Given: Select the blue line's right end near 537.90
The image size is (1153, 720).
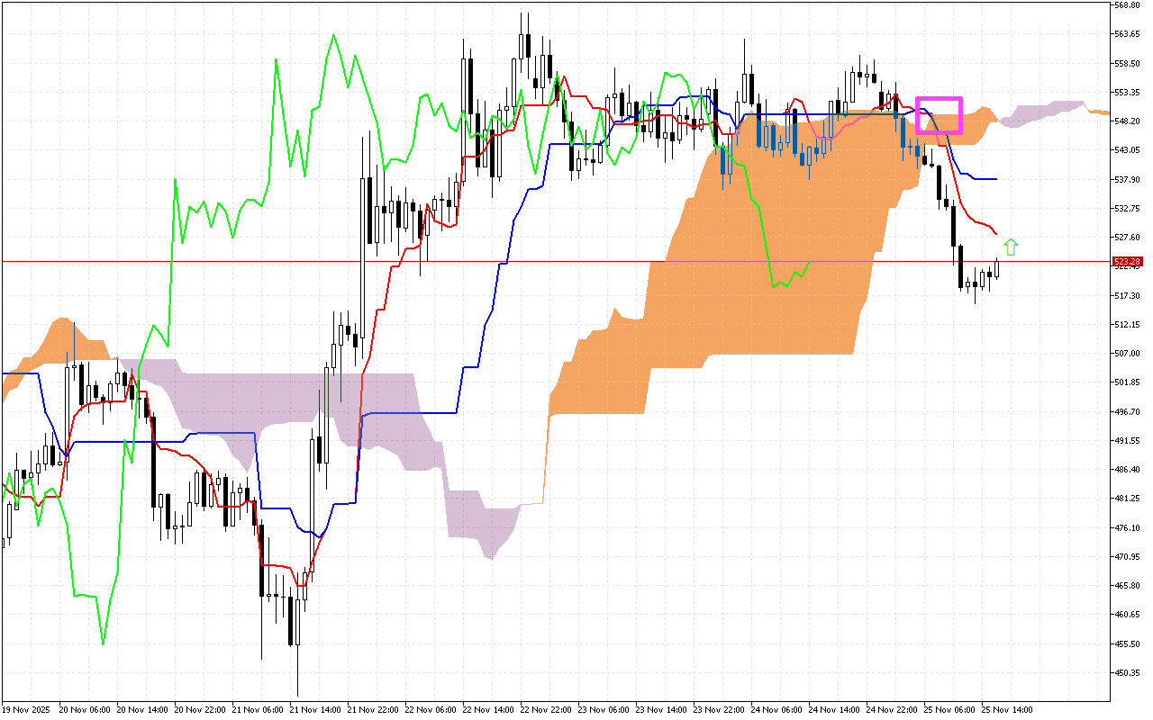Looking at the screenshot, I should pos(994,179).
